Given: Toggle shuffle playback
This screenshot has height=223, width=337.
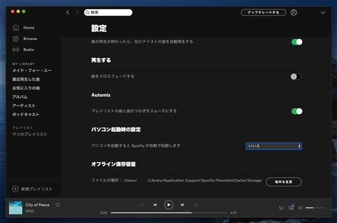Looking at the screenshot, I should coord(141,205).
